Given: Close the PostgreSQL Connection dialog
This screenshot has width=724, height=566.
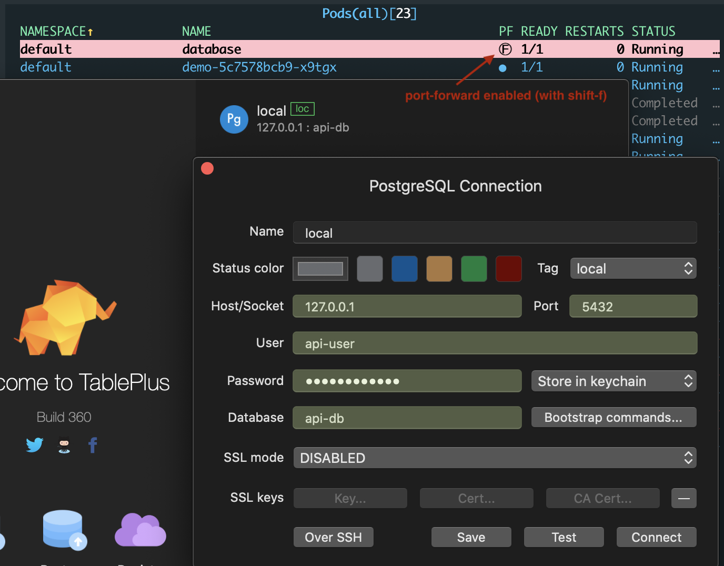Looking at the screenshot, I should click(x=207, y=168).
